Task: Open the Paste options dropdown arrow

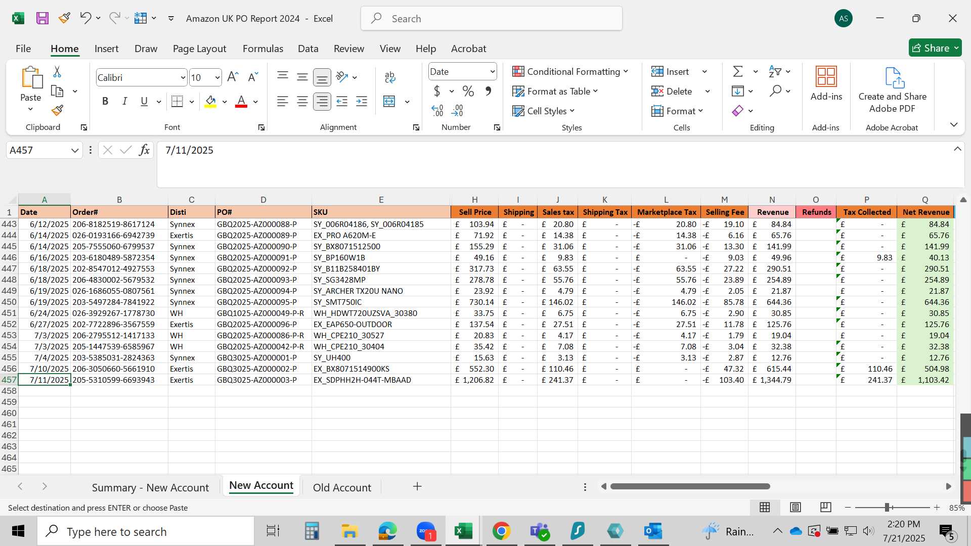Action: [30, 110]
